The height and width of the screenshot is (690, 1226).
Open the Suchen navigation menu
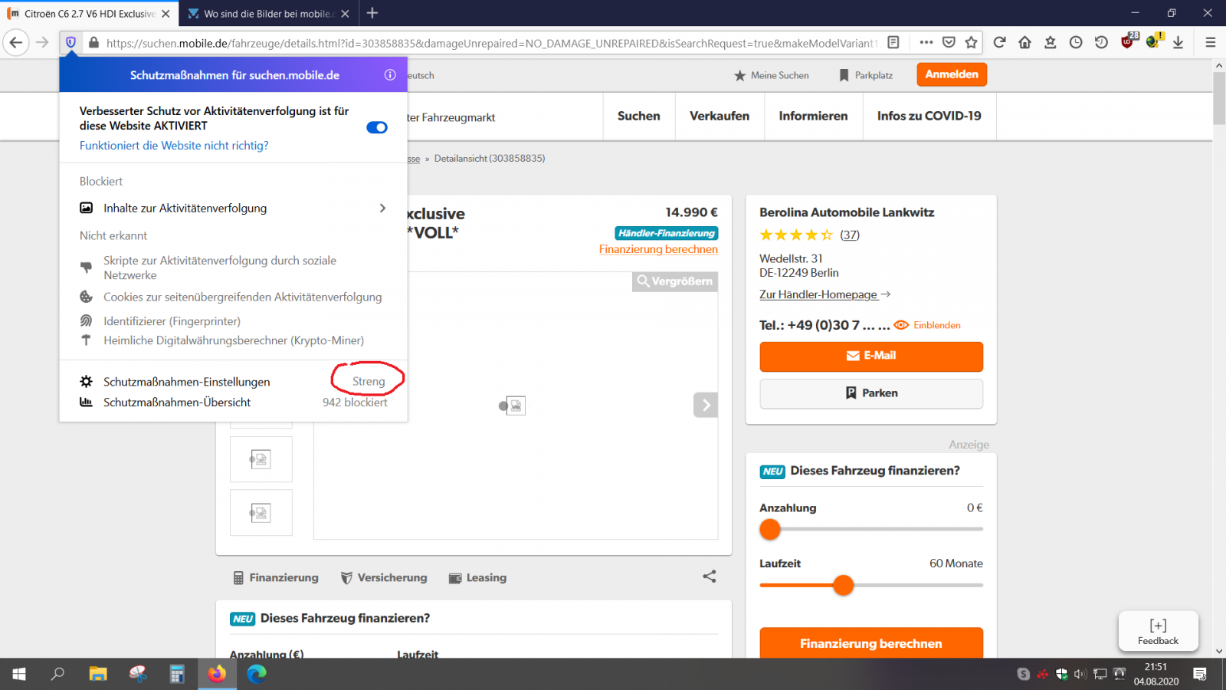639,116
